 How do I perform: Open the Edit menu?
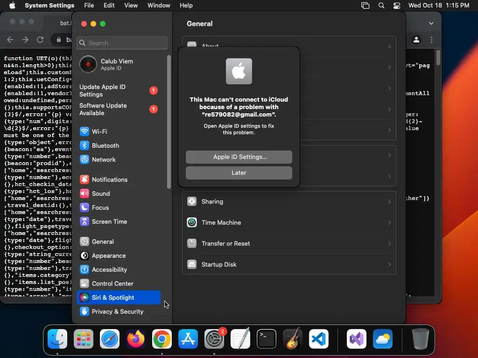click(x=109, y=6)
